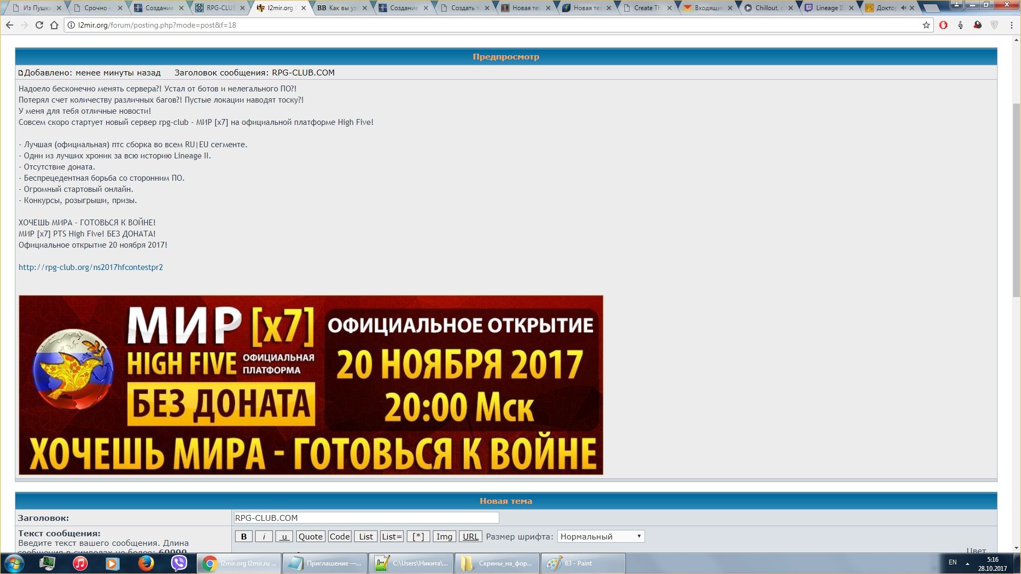Image resolution: width=1021 pixels, height=574 pixels.
Task: Open the rpg-club.org ns2017hfcontestpr2 link
Action: point(91,267)
